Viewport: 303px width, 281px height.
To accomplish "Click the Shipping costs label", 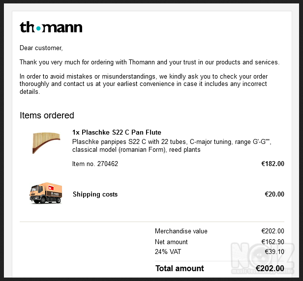I will pos(95,194).
